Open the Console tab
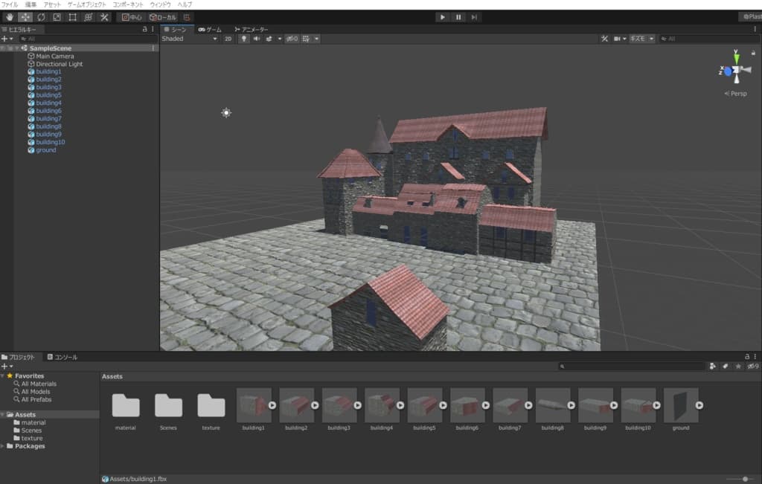Viewport: 762px width, 484px height. [x=63, y=357]
